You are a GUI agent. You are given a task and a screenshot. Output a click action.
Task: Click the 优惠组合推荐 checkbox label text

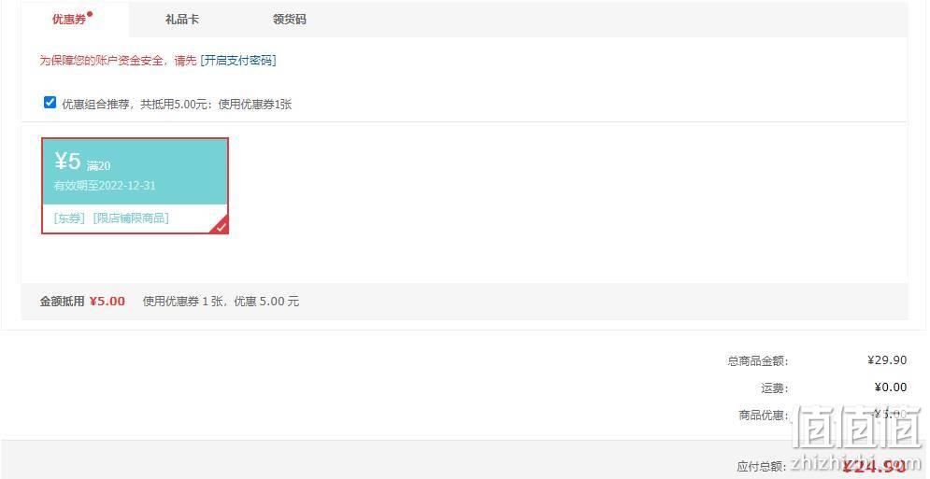[177, 105]
